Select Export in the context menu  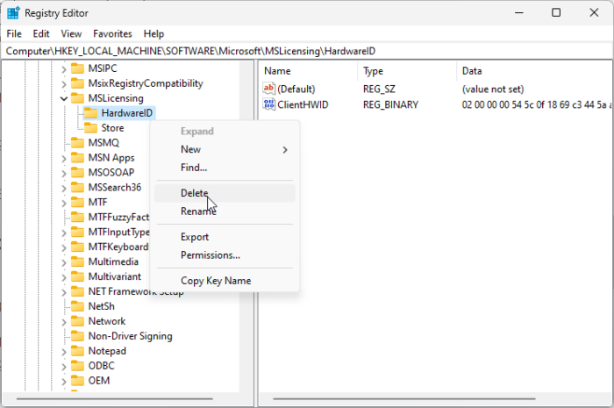click(225, 237)
